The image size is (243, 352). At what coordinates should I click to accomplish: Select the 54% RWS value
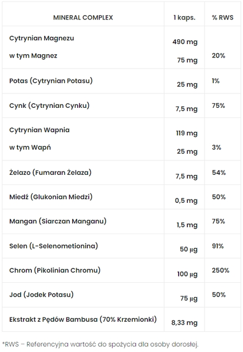[x=219, y=173]
